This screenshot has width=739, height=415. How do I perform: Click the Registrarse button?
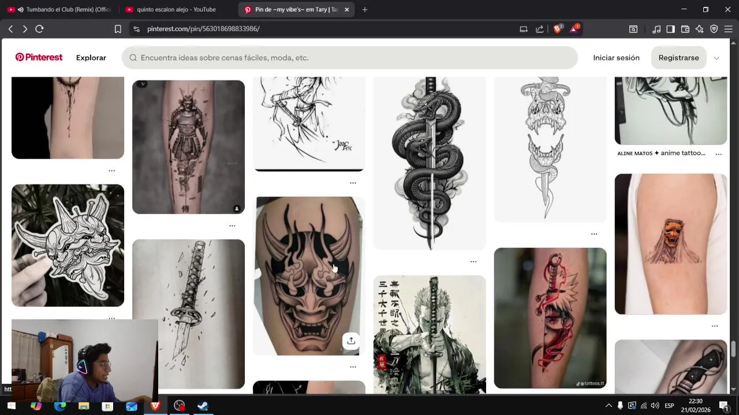(678, 58)
